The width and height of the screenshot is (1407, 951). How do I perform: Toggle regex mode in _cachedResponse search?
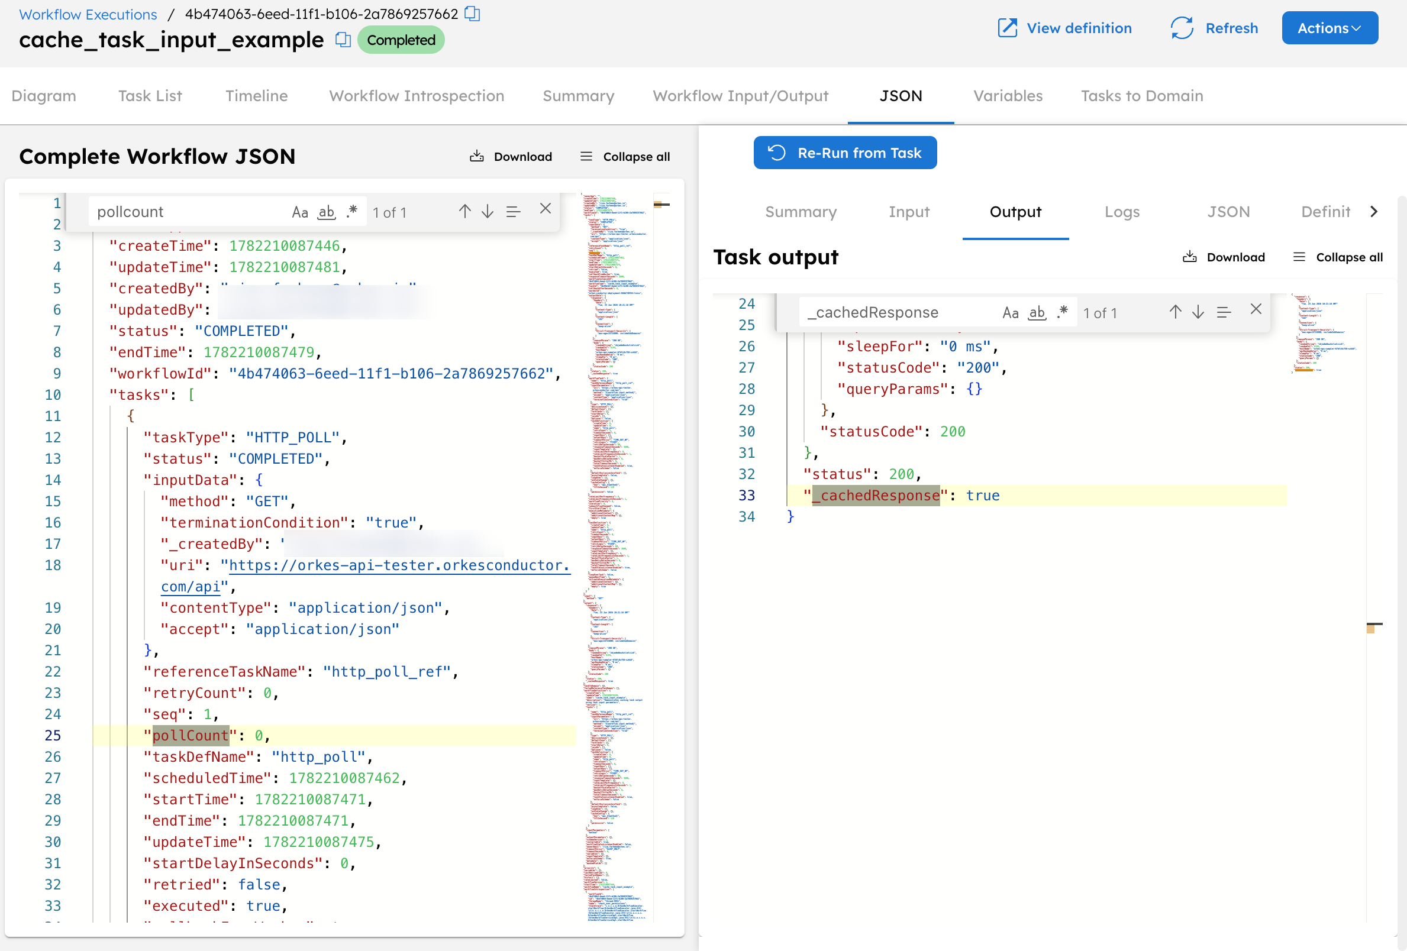1063,312
